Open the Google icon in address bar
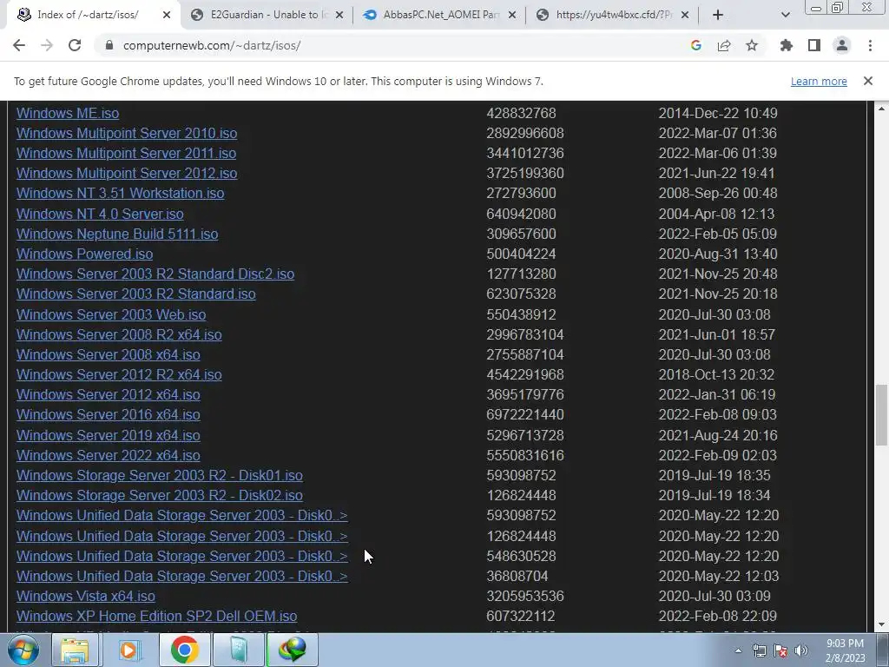 696,45
